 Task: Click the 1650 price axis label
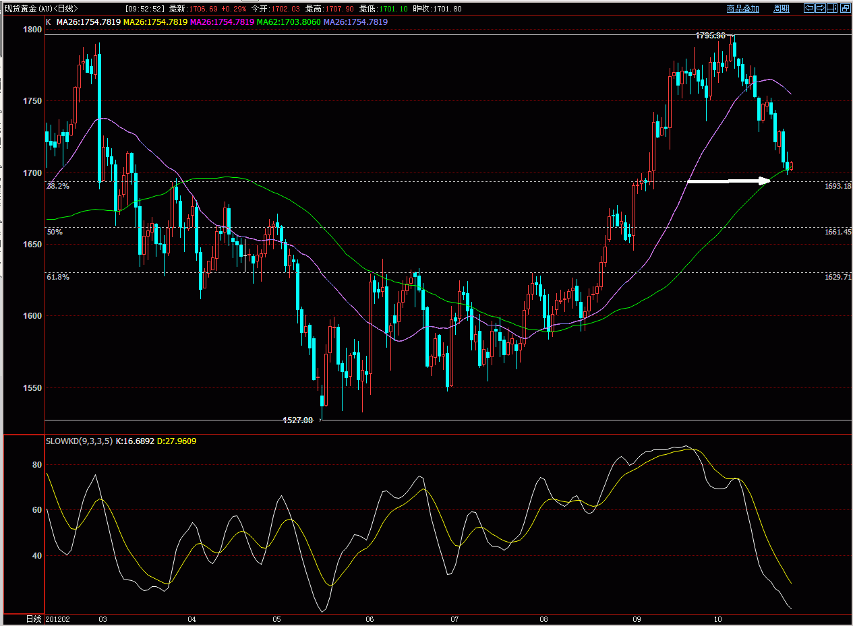(32, 245)
